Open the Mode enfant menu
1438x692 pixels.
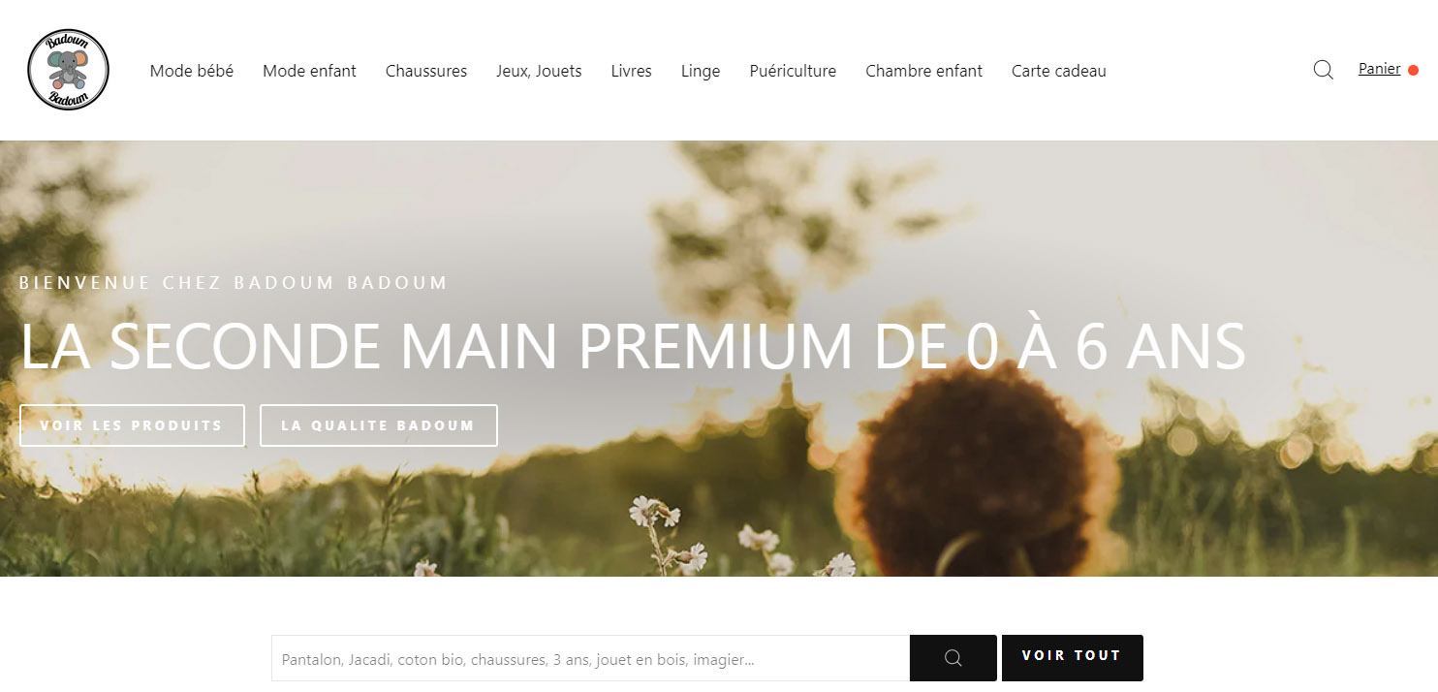(x=309, y=71)
